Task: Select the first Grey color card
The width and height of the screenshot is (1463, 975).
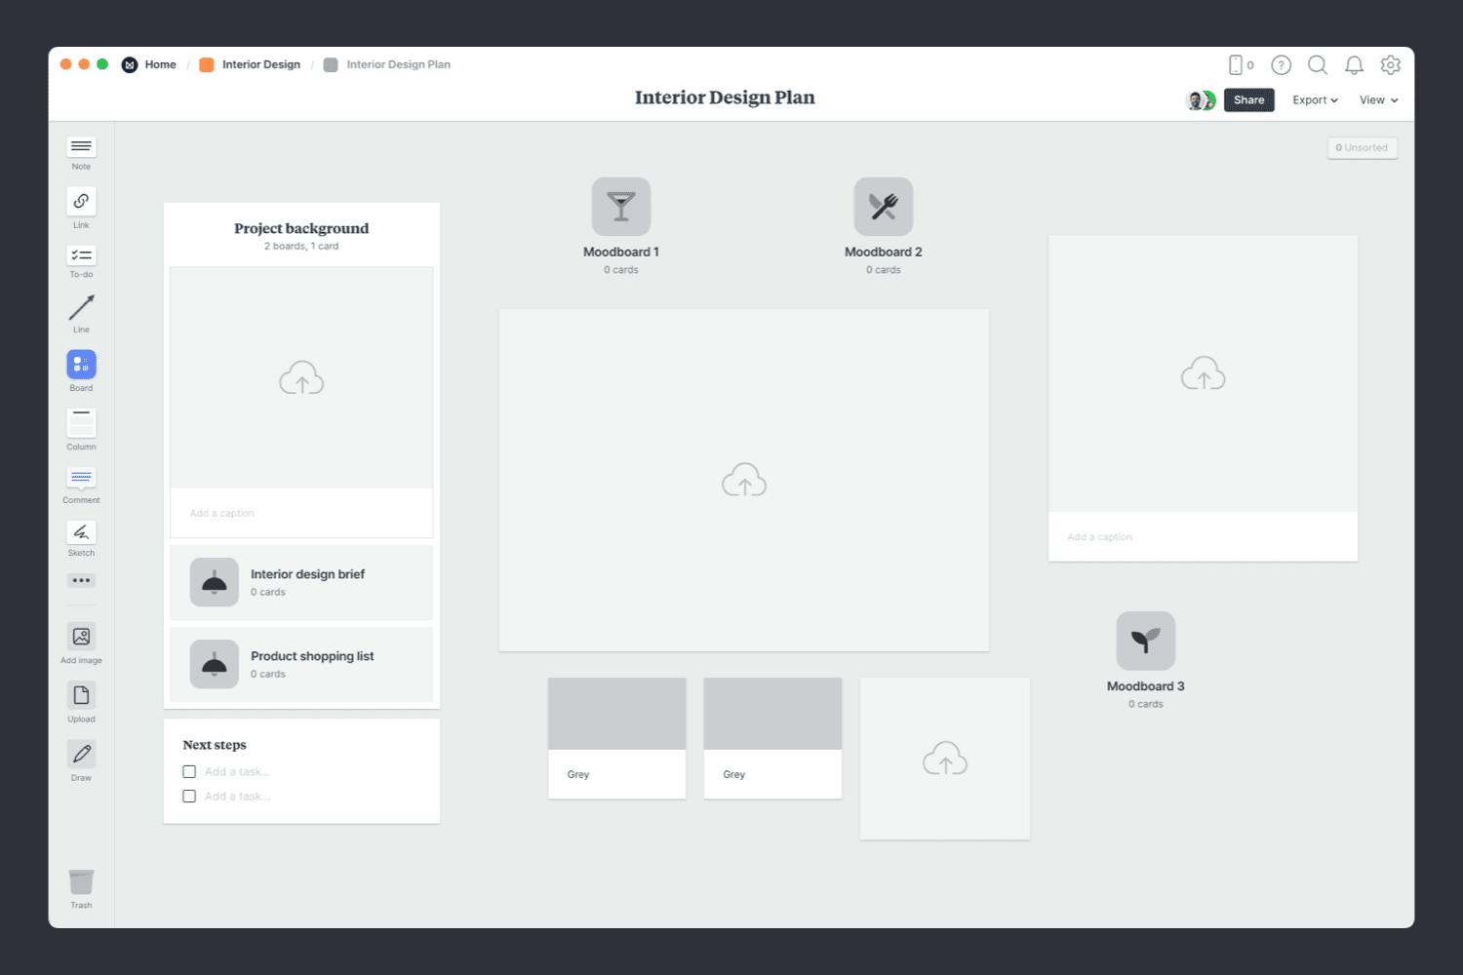Action: [616, 736]
